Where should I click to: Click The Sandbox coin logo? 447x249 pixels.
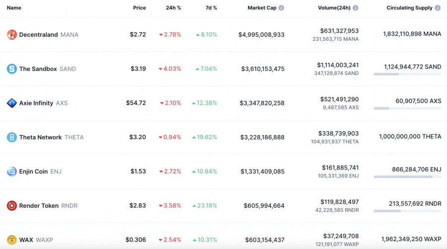tap(11, 69)
